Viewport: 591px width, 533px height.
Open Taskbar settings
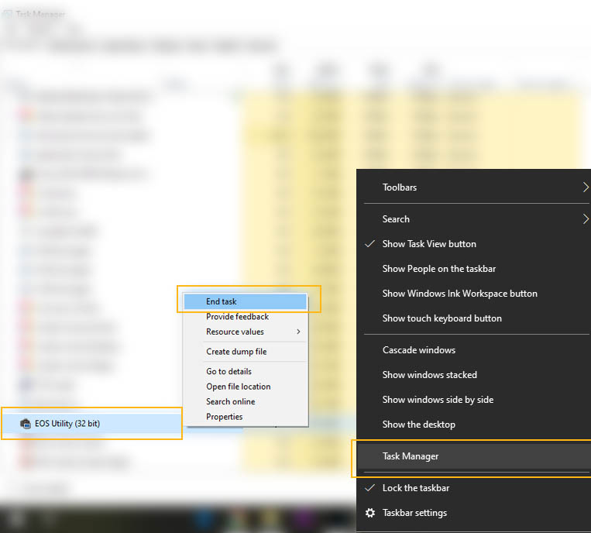click(474, 513)
